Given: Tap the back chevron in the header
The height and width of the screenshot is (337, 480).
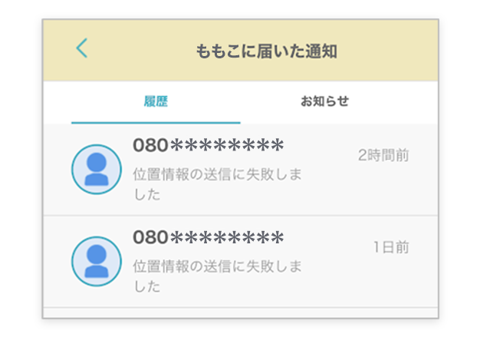Looking at the screenshot, I should [x=82, y=48].
